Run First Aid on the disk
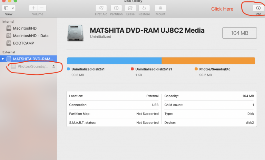Screen dimensions: 265x160 point(101,8)
